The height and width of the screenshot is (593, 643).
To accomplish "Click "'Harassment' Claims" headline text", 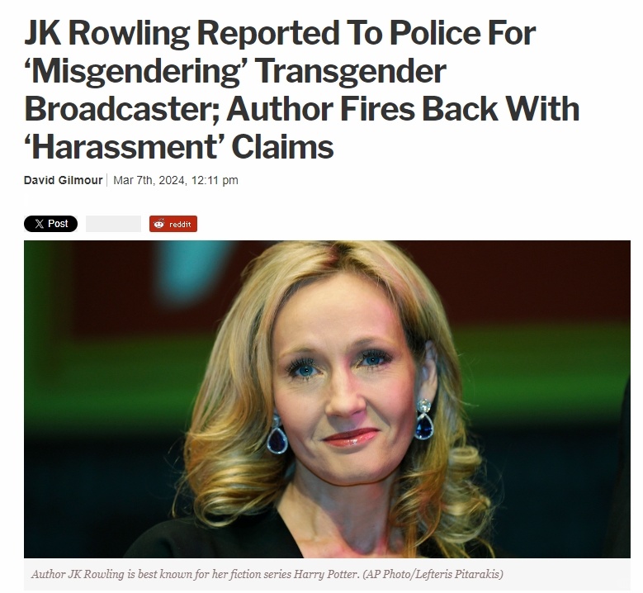I will click(179, 147).
